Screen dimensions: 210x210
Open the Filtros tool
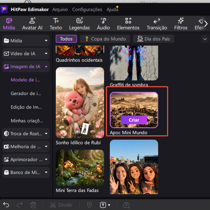(181, 24)
